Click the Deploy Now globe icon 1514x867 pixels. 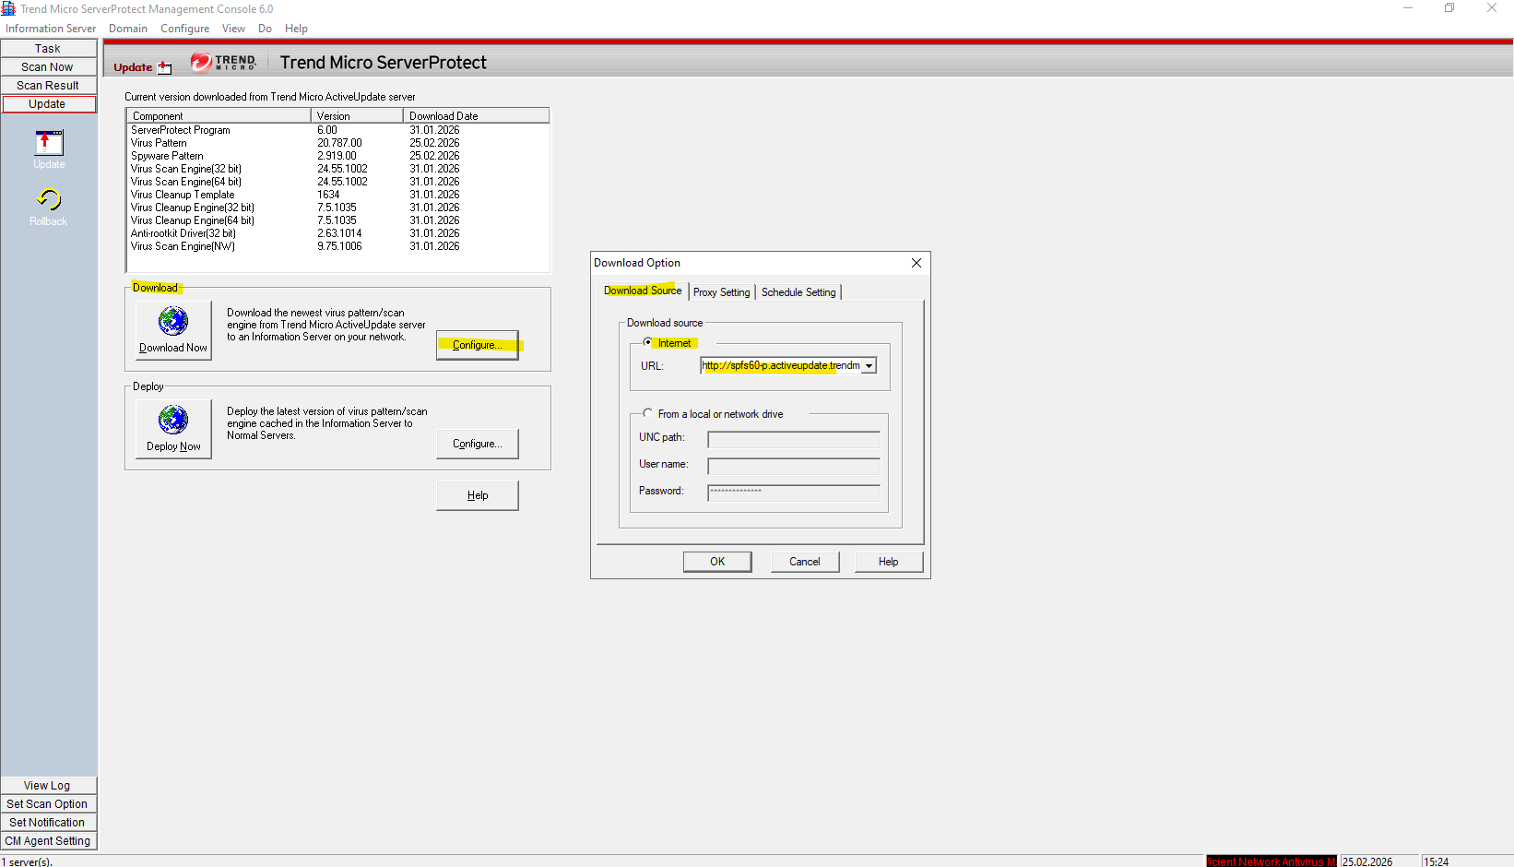coord(173,421)
